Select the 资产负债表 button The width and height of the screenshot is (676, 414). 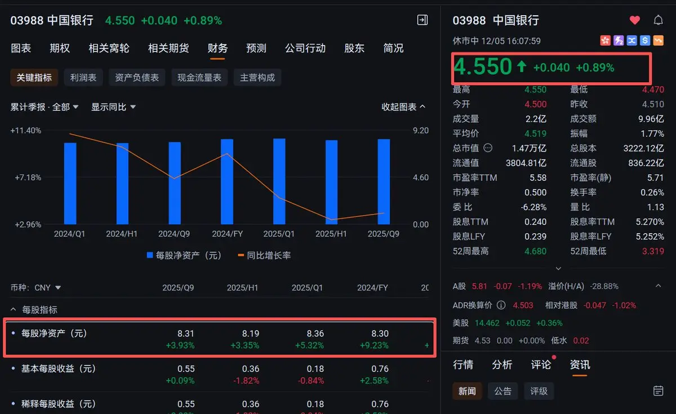137,78
